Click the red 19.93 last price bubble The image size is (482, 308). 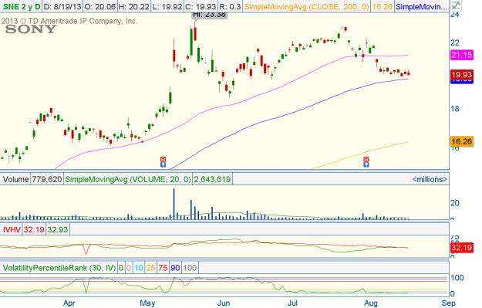462,74
